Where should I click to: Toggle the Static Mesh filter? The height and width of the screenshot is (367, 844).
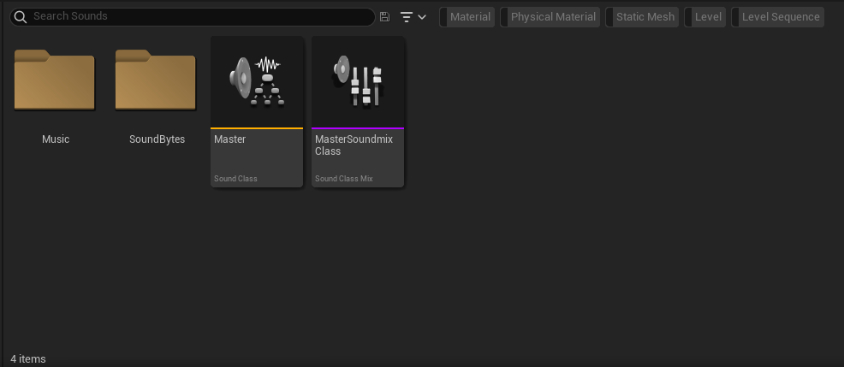(644, 17)
